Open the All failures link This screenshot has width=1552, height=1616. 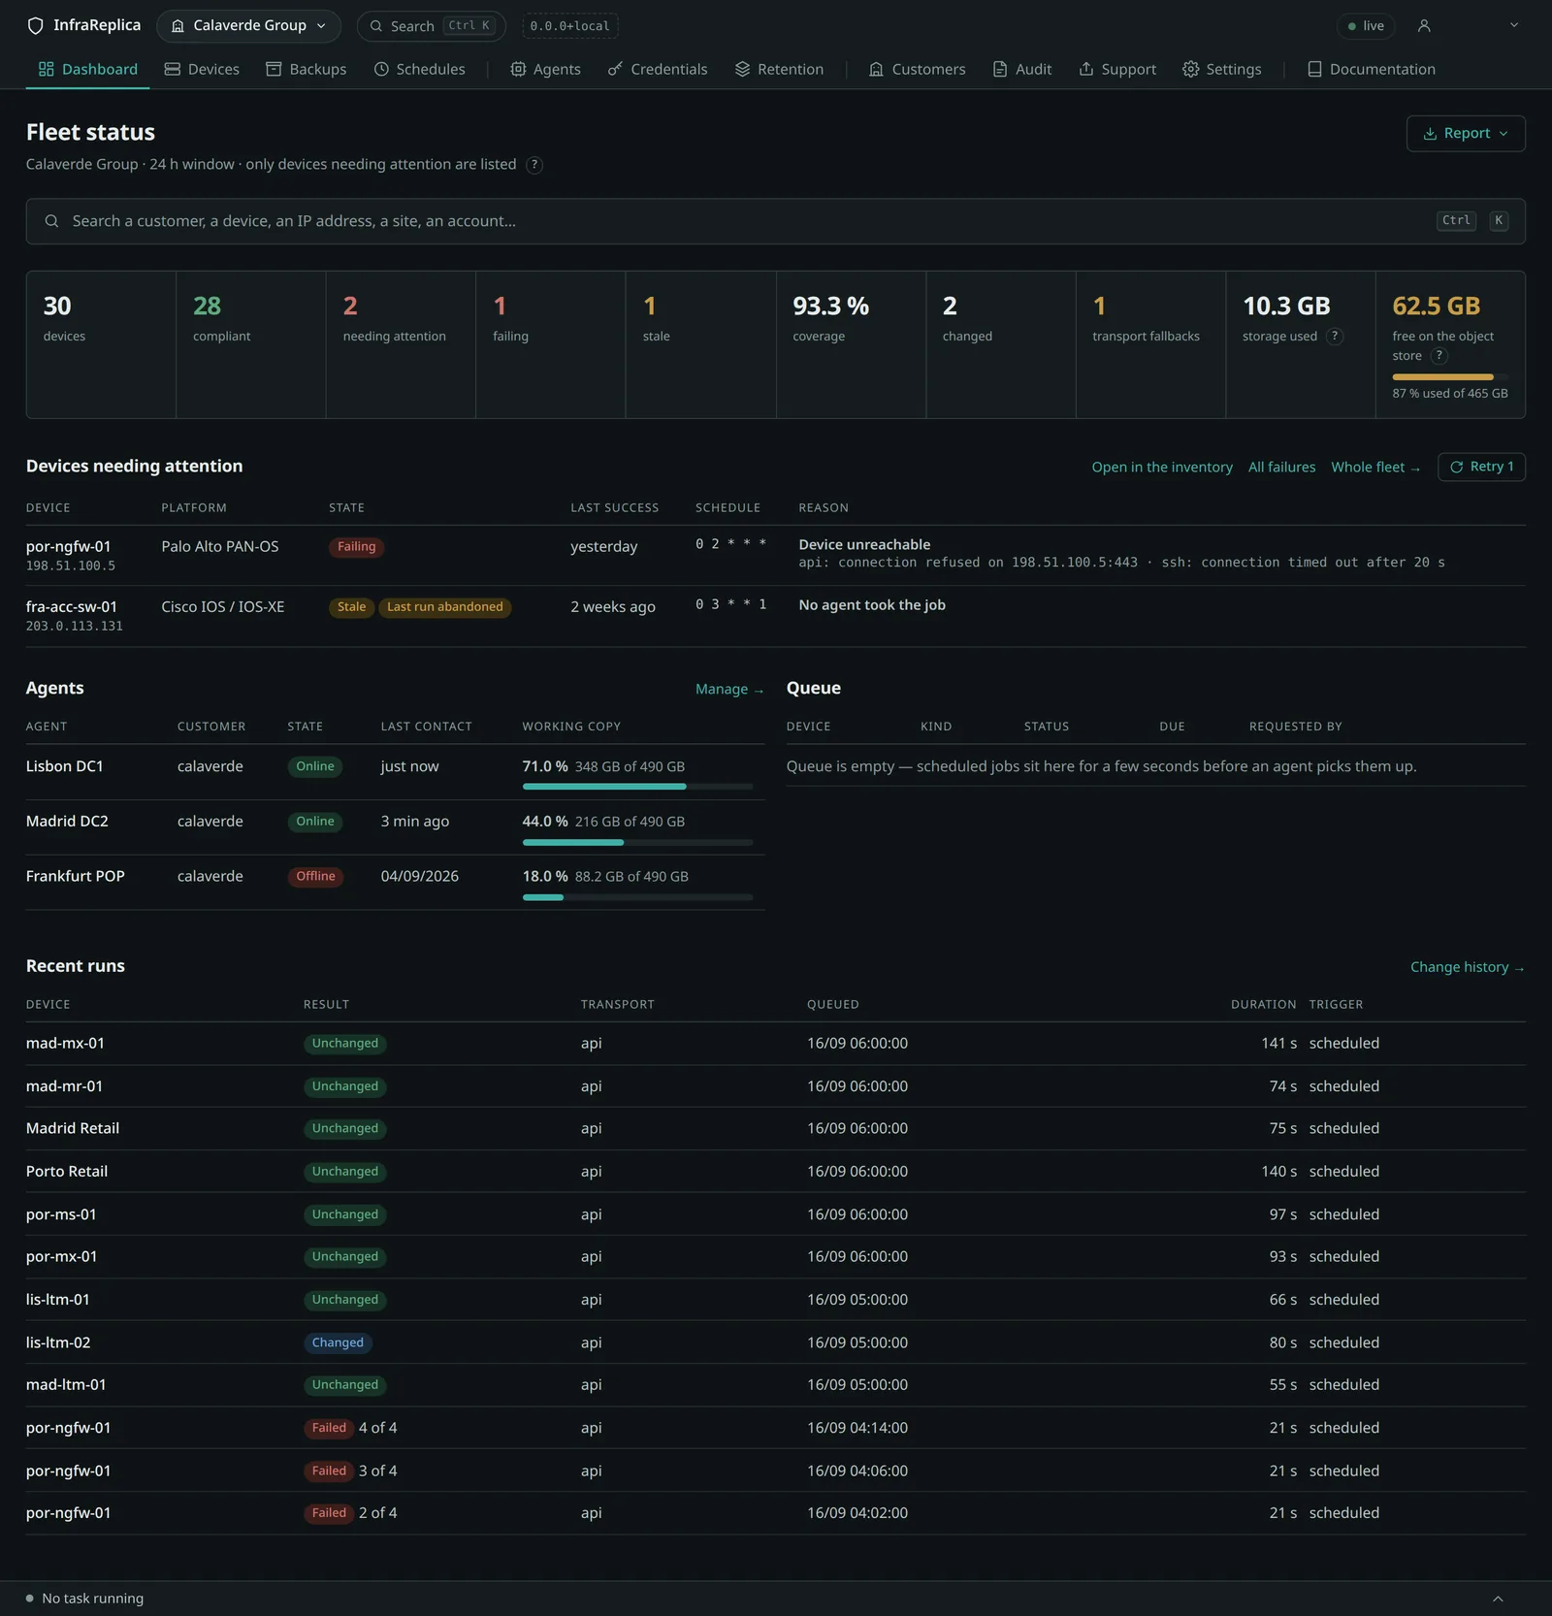[x=1281, y=468]
